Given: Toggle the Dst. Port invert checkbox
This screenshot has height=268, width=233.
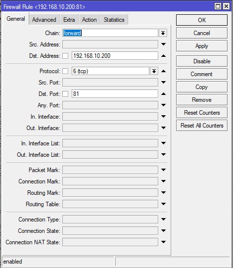Looking at the screenshot, I should (65, 94).
